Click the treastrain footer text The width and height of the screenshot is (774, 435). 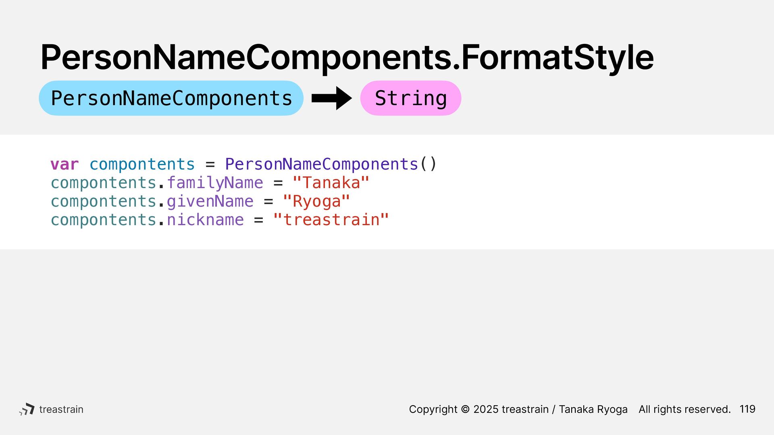[x=61, y=409]
